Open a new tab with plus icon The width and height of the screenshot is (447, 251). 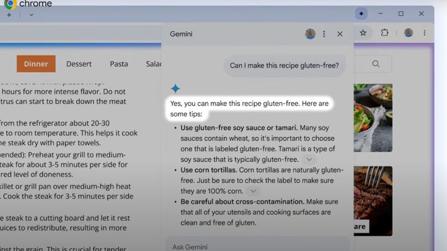[9, 15]
